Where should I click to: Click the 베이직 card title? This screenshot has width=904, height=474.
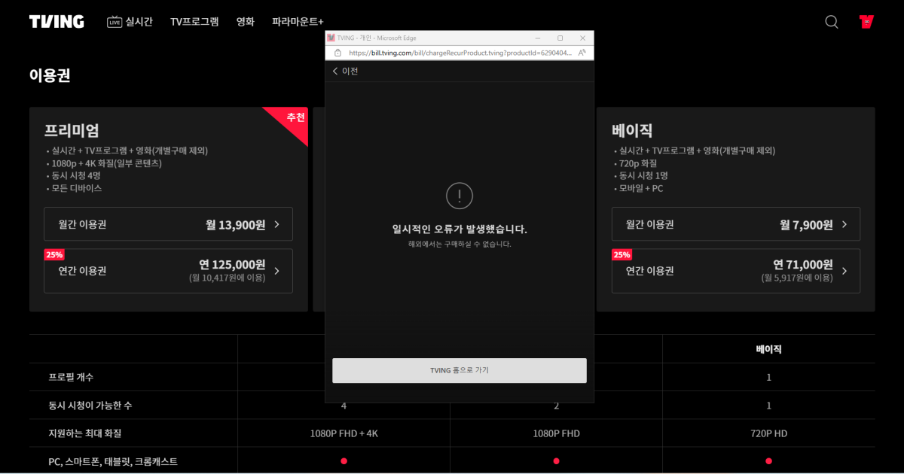(x=632, y=129)
